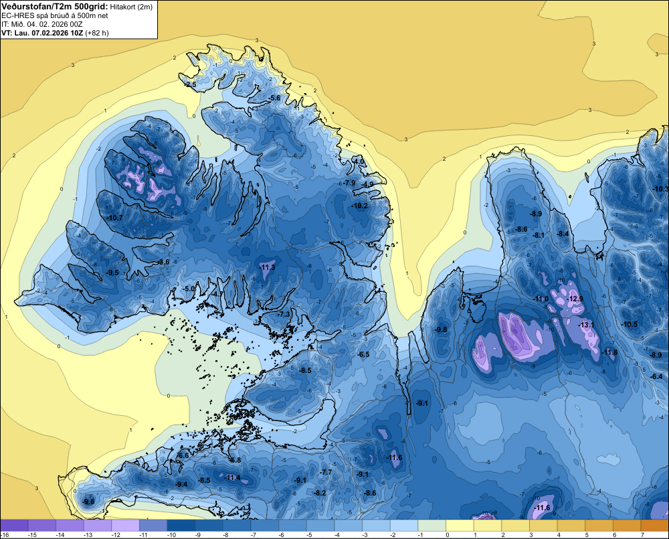Screen dimensions: 669x539
Task: Click the legend swatch between -13 and -12
Action: pyautogui.click(x=98, y=525)
